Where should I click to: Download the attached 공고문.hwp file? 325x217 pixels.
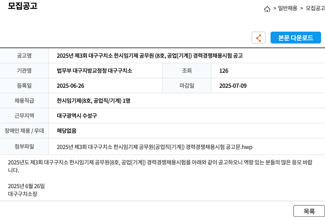pyautogui.click(x=155, y=147)
